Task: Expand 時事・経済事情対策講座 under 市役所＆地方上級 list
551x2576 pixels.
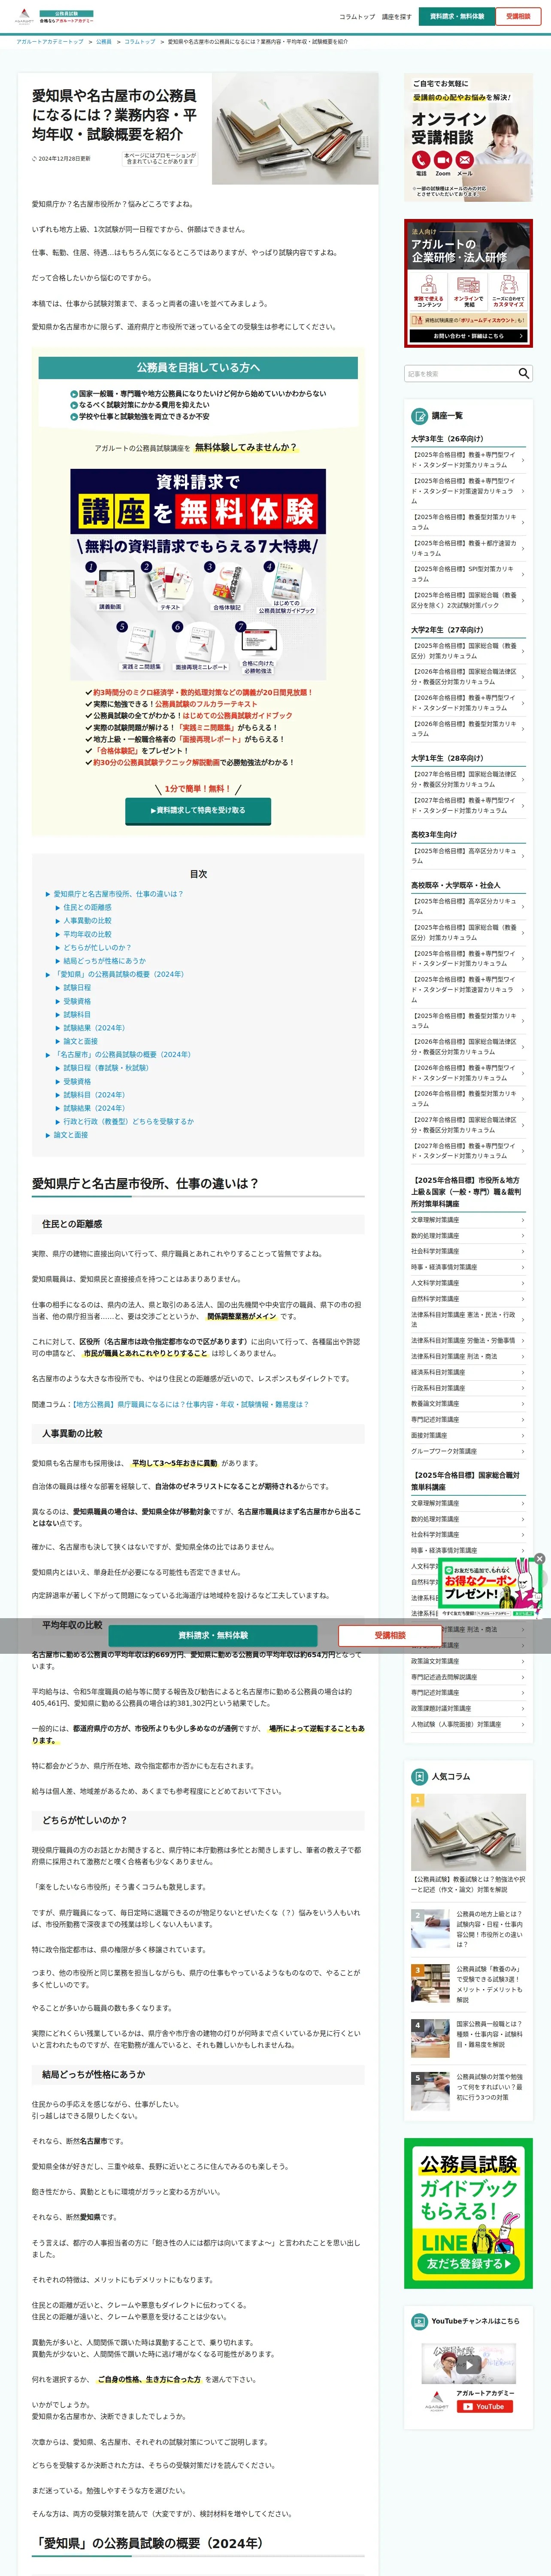Action: (468, 1267)
